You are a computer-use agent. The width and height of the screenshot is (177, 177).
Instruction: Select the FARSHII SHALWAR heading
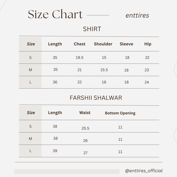pyautogui.click(x=96, y=98)
